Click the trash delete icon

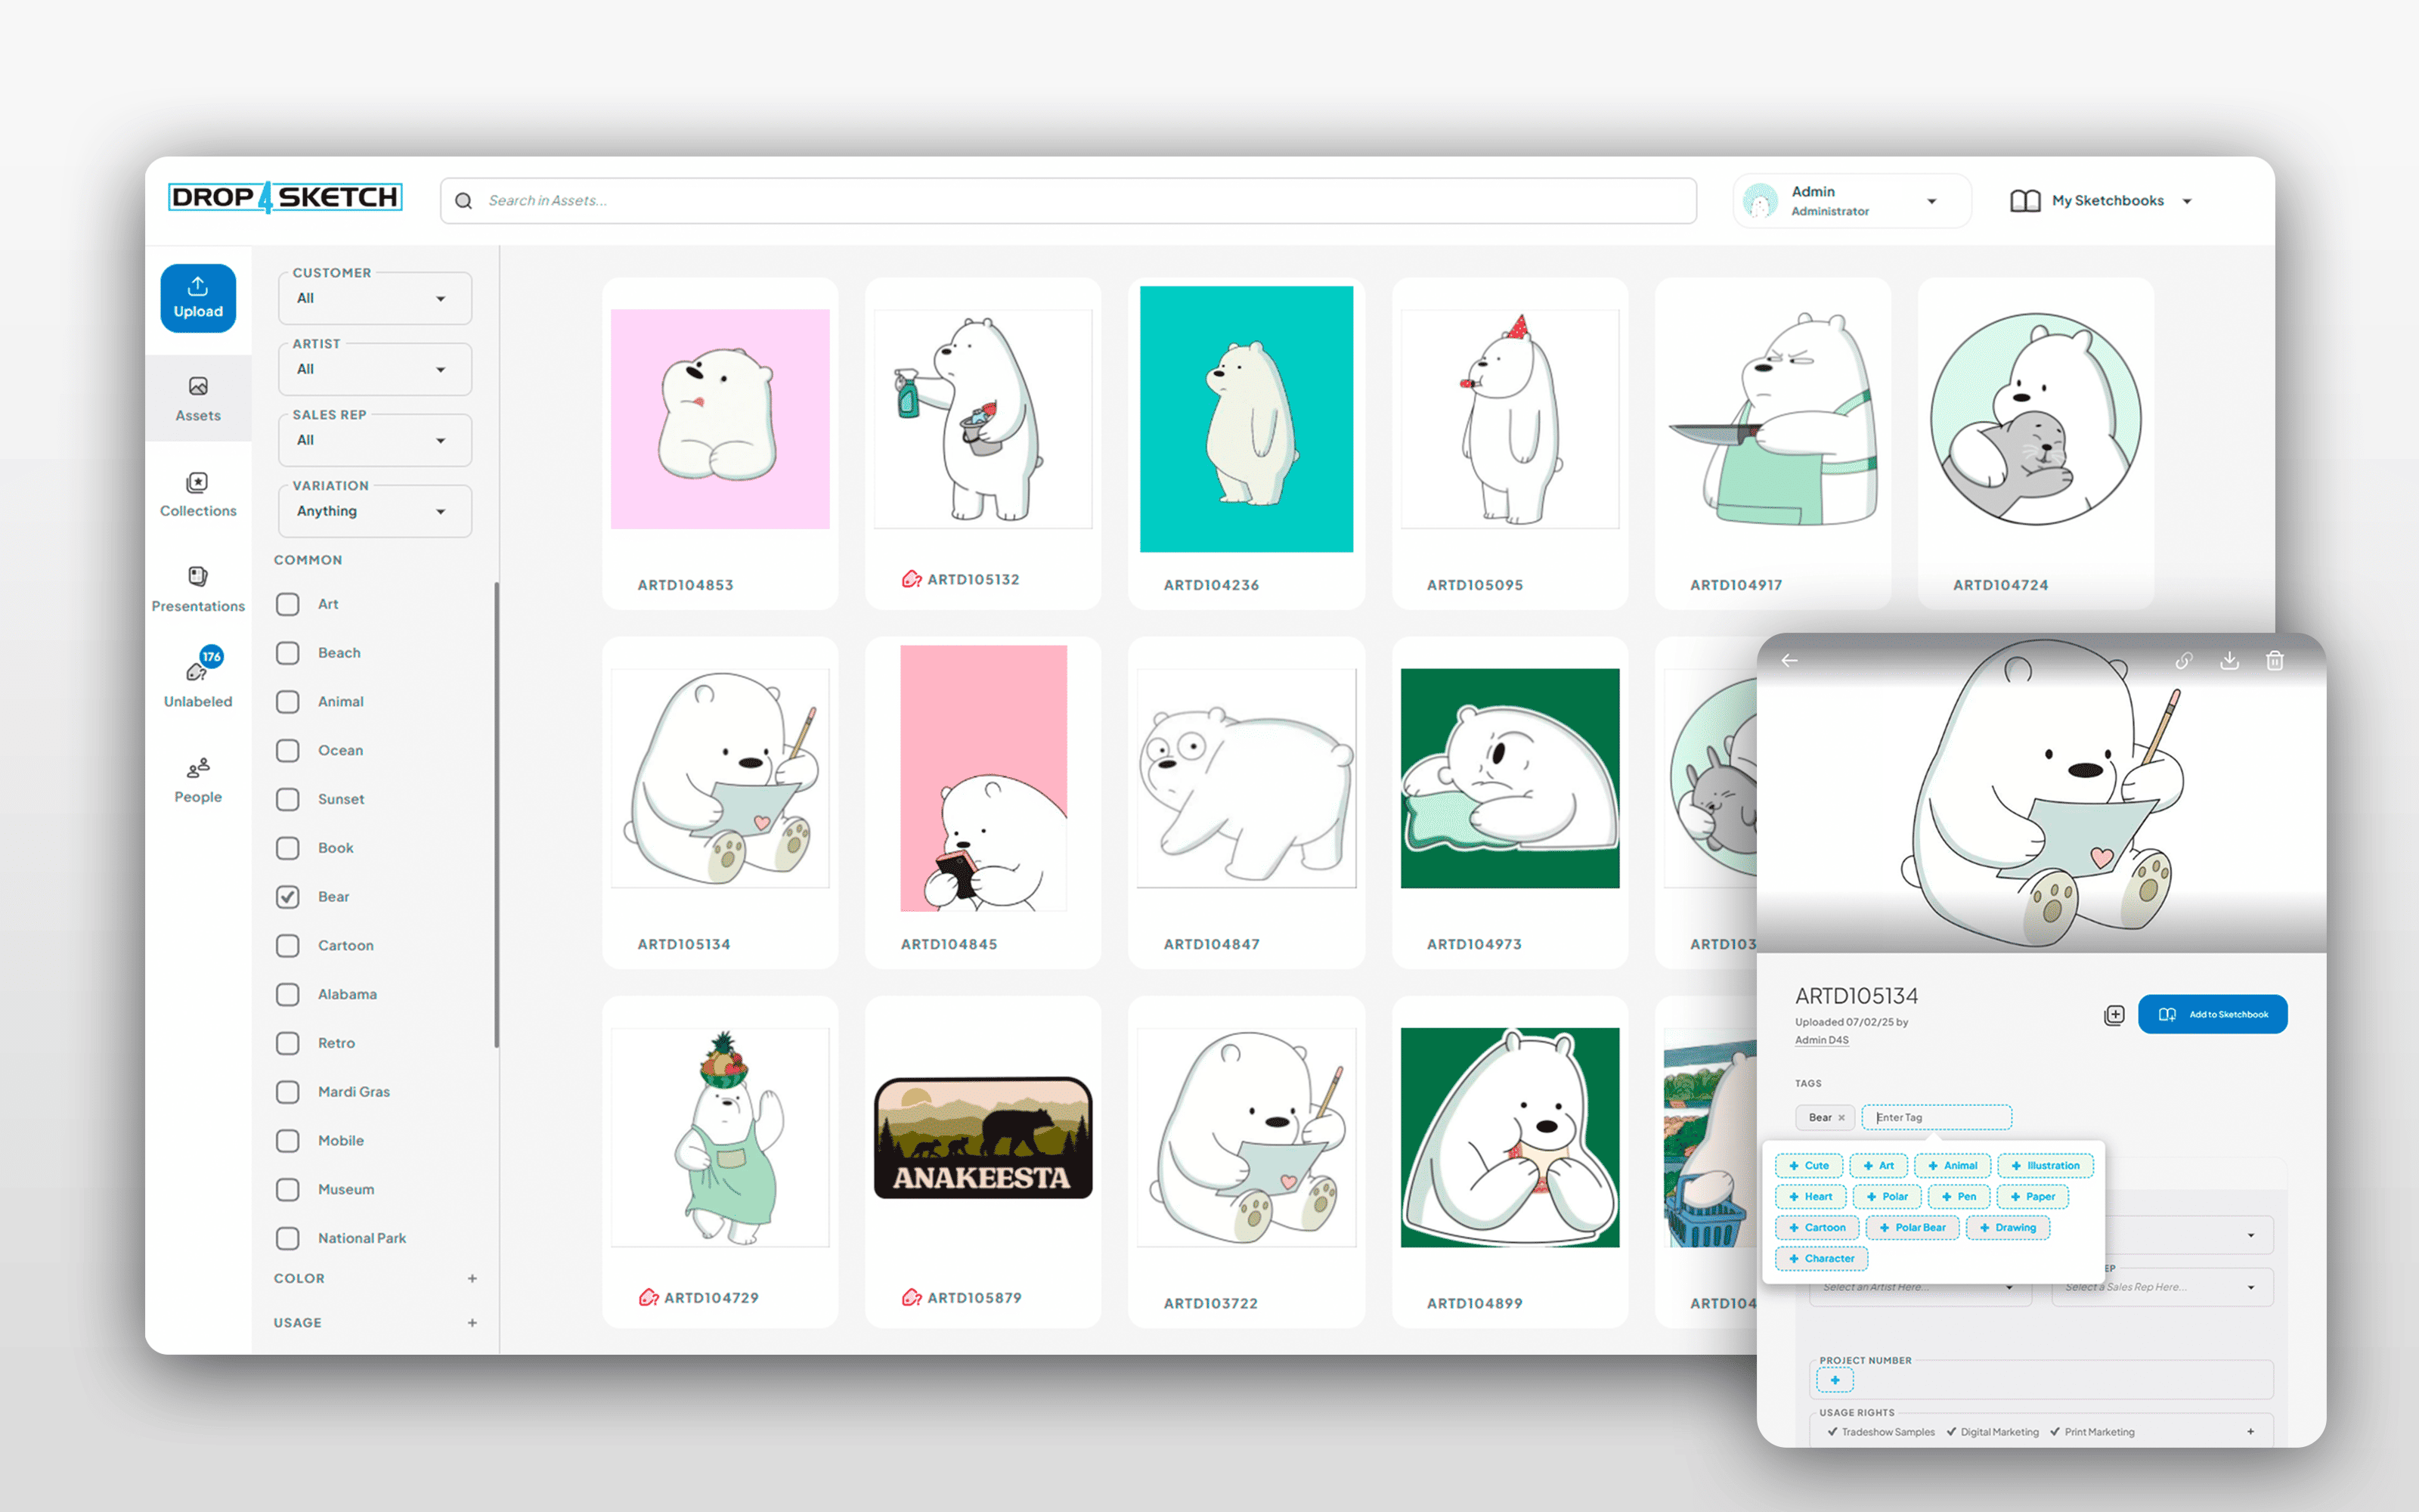pos(2274,660)
